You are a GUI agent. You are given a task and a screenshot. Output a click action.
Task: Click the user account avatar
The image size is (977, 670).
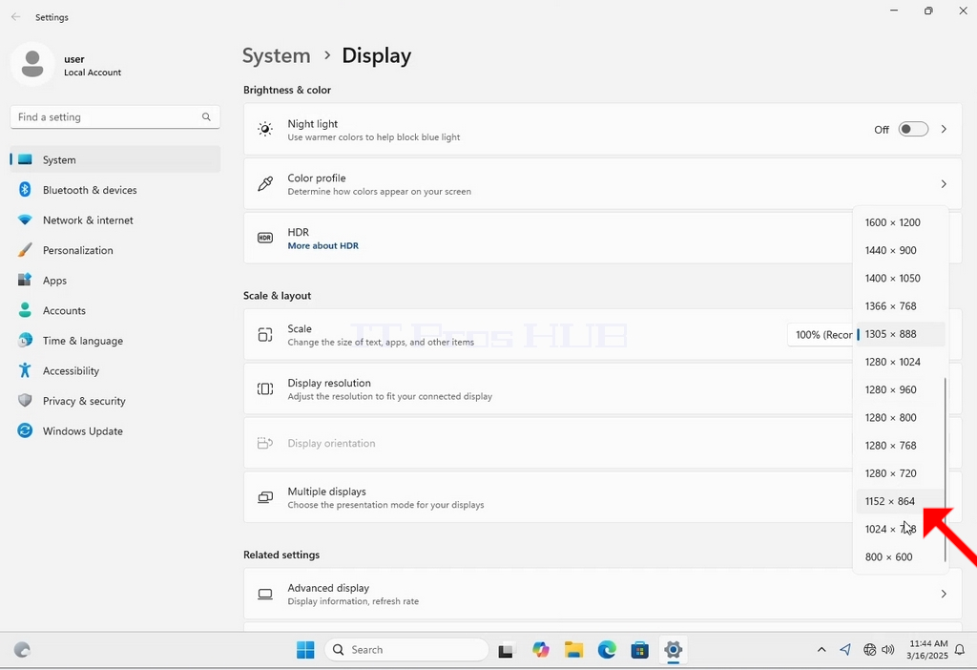[x=32, y=64]
